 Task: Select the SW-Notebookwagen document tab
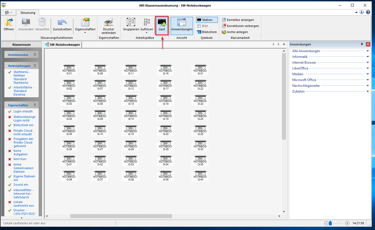(63, 44)
